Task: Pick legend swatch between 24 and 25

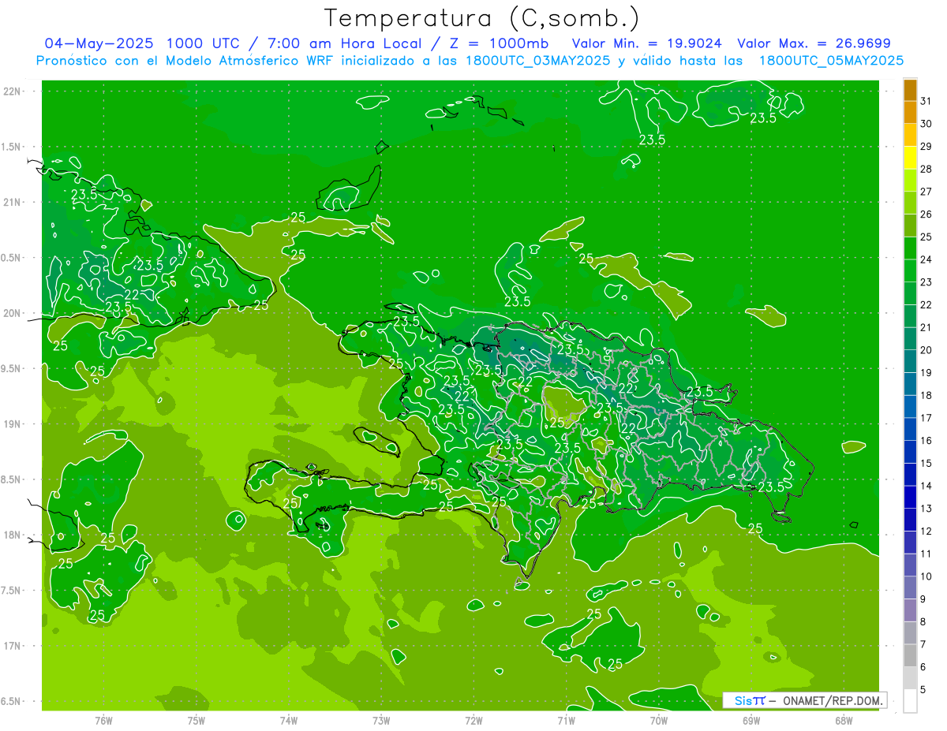Action: pos(910,248)
